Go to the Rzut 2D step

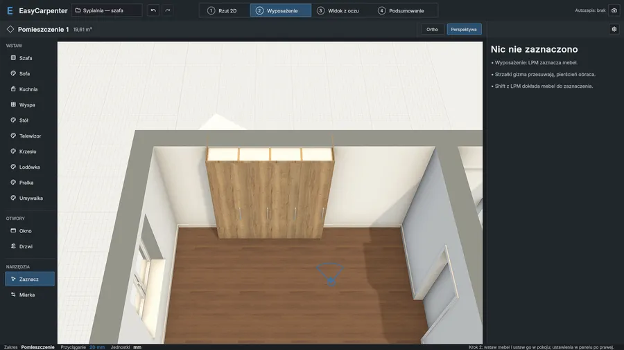coord(222,10)
